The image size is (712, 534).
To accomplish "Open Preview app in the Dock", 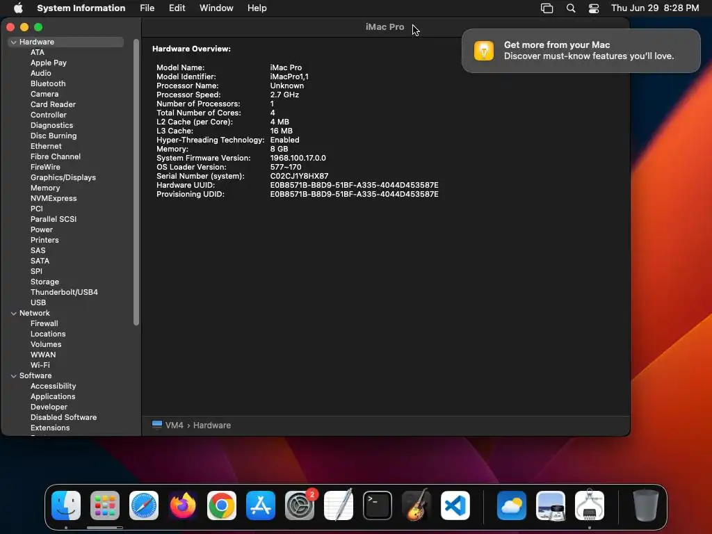I will (551, 505).
